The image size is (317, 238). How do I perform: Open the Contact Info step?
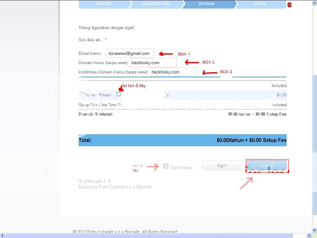[x=156, y=3]
